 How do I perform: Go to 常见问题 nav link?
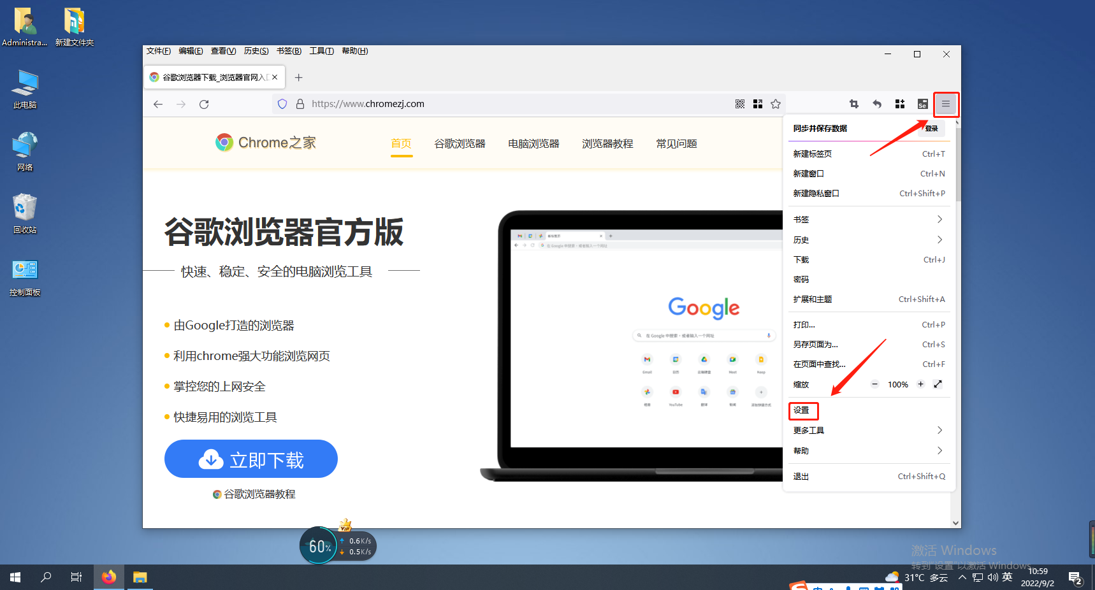coord(676,143)
